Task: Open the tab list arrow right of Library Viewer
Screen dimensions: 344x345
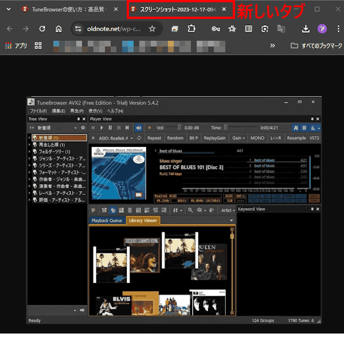Action: 231,220
